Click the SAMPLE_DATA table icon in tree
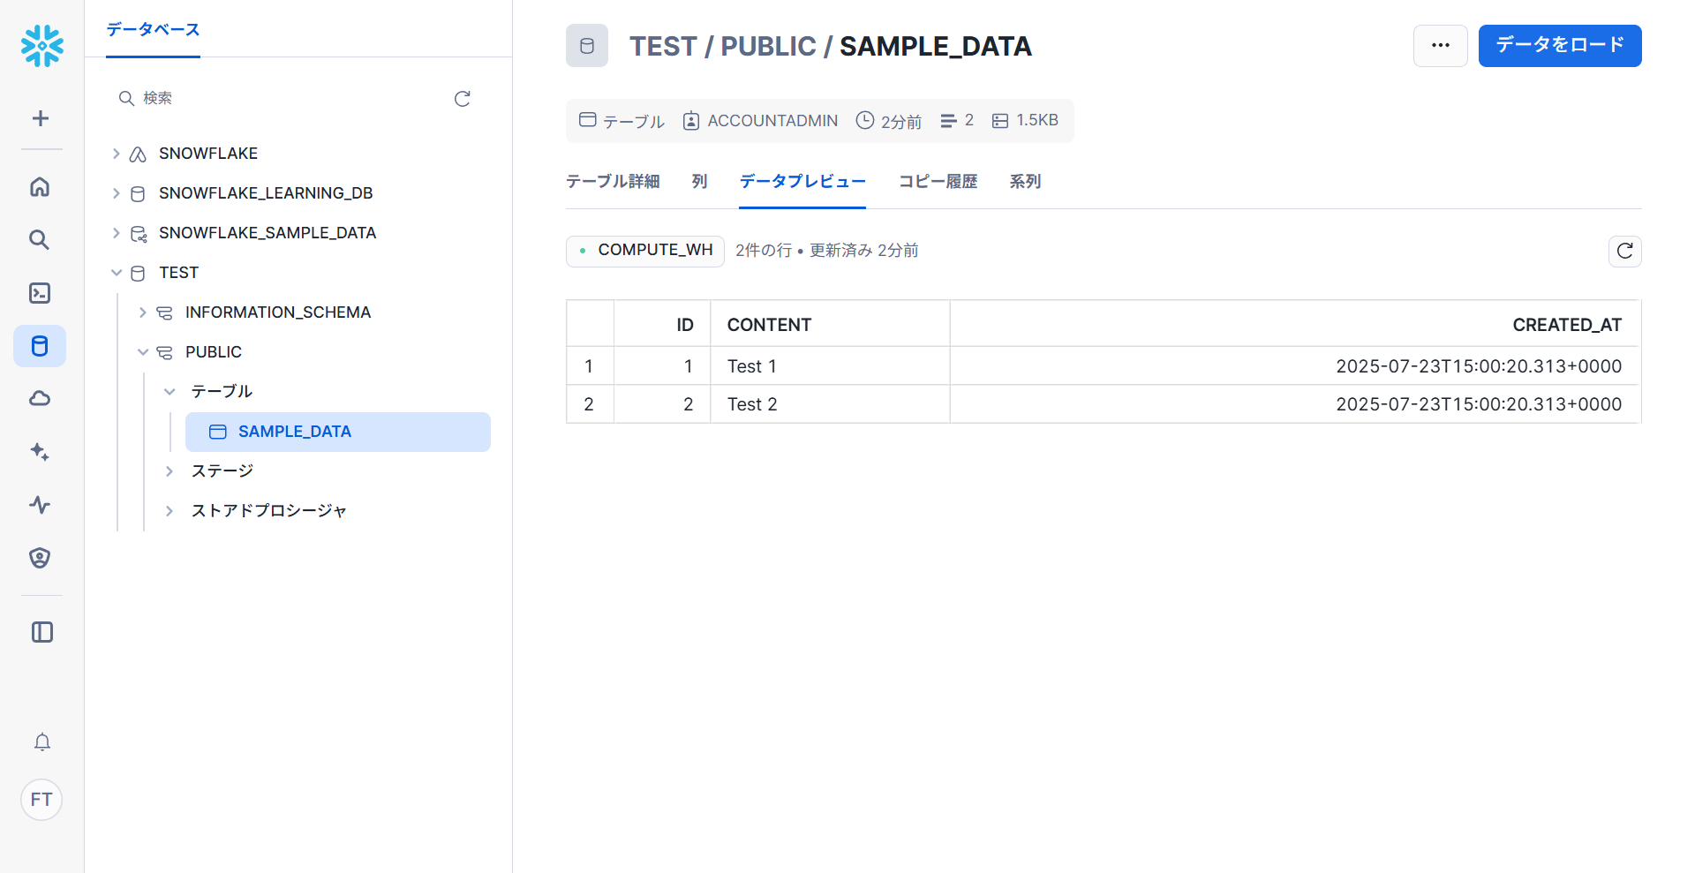 point(217,432)
